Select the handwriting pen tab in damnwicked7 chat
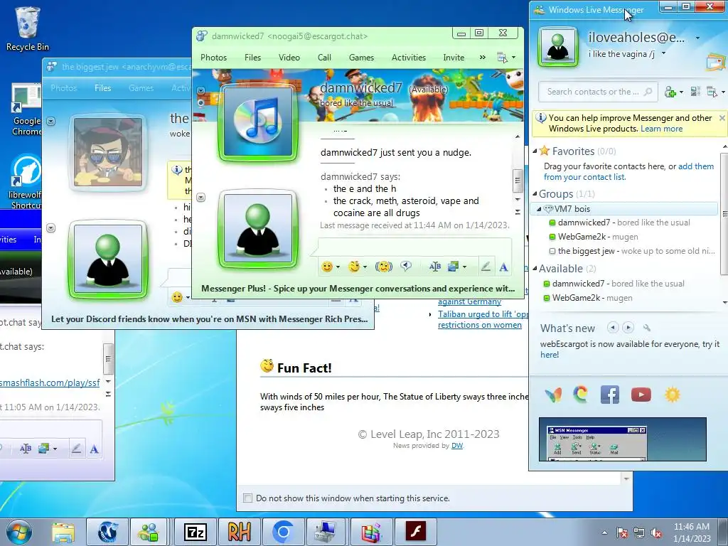The width and height of the screenshot is (728, 546). point(486,267)
